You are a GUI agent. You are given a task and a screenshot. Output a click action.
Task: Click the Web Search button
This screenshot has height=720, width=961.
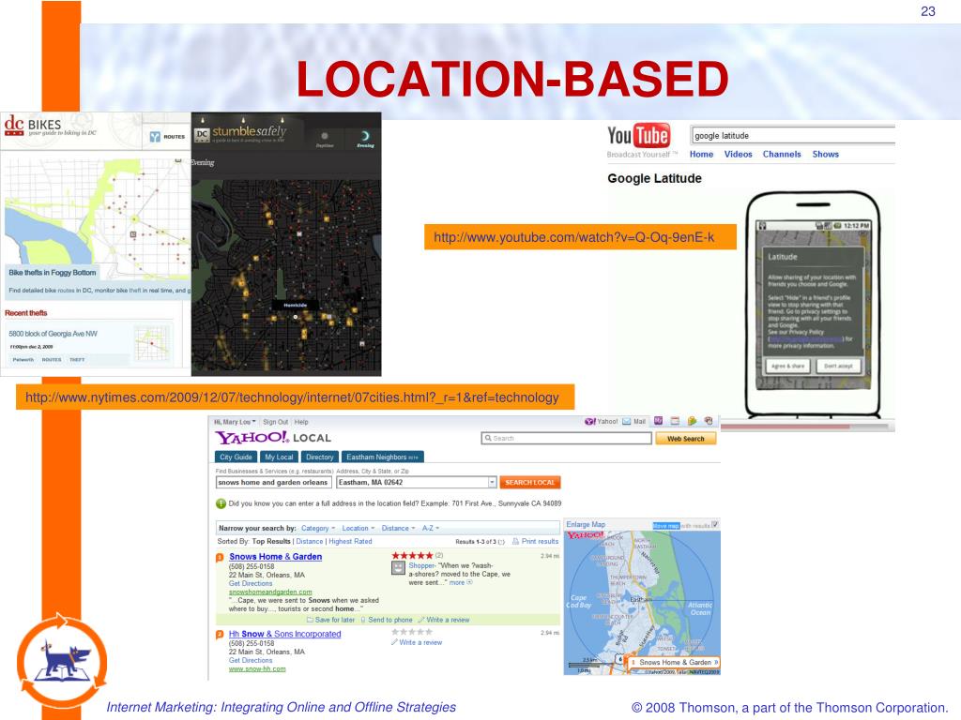(x=686, y=439)
